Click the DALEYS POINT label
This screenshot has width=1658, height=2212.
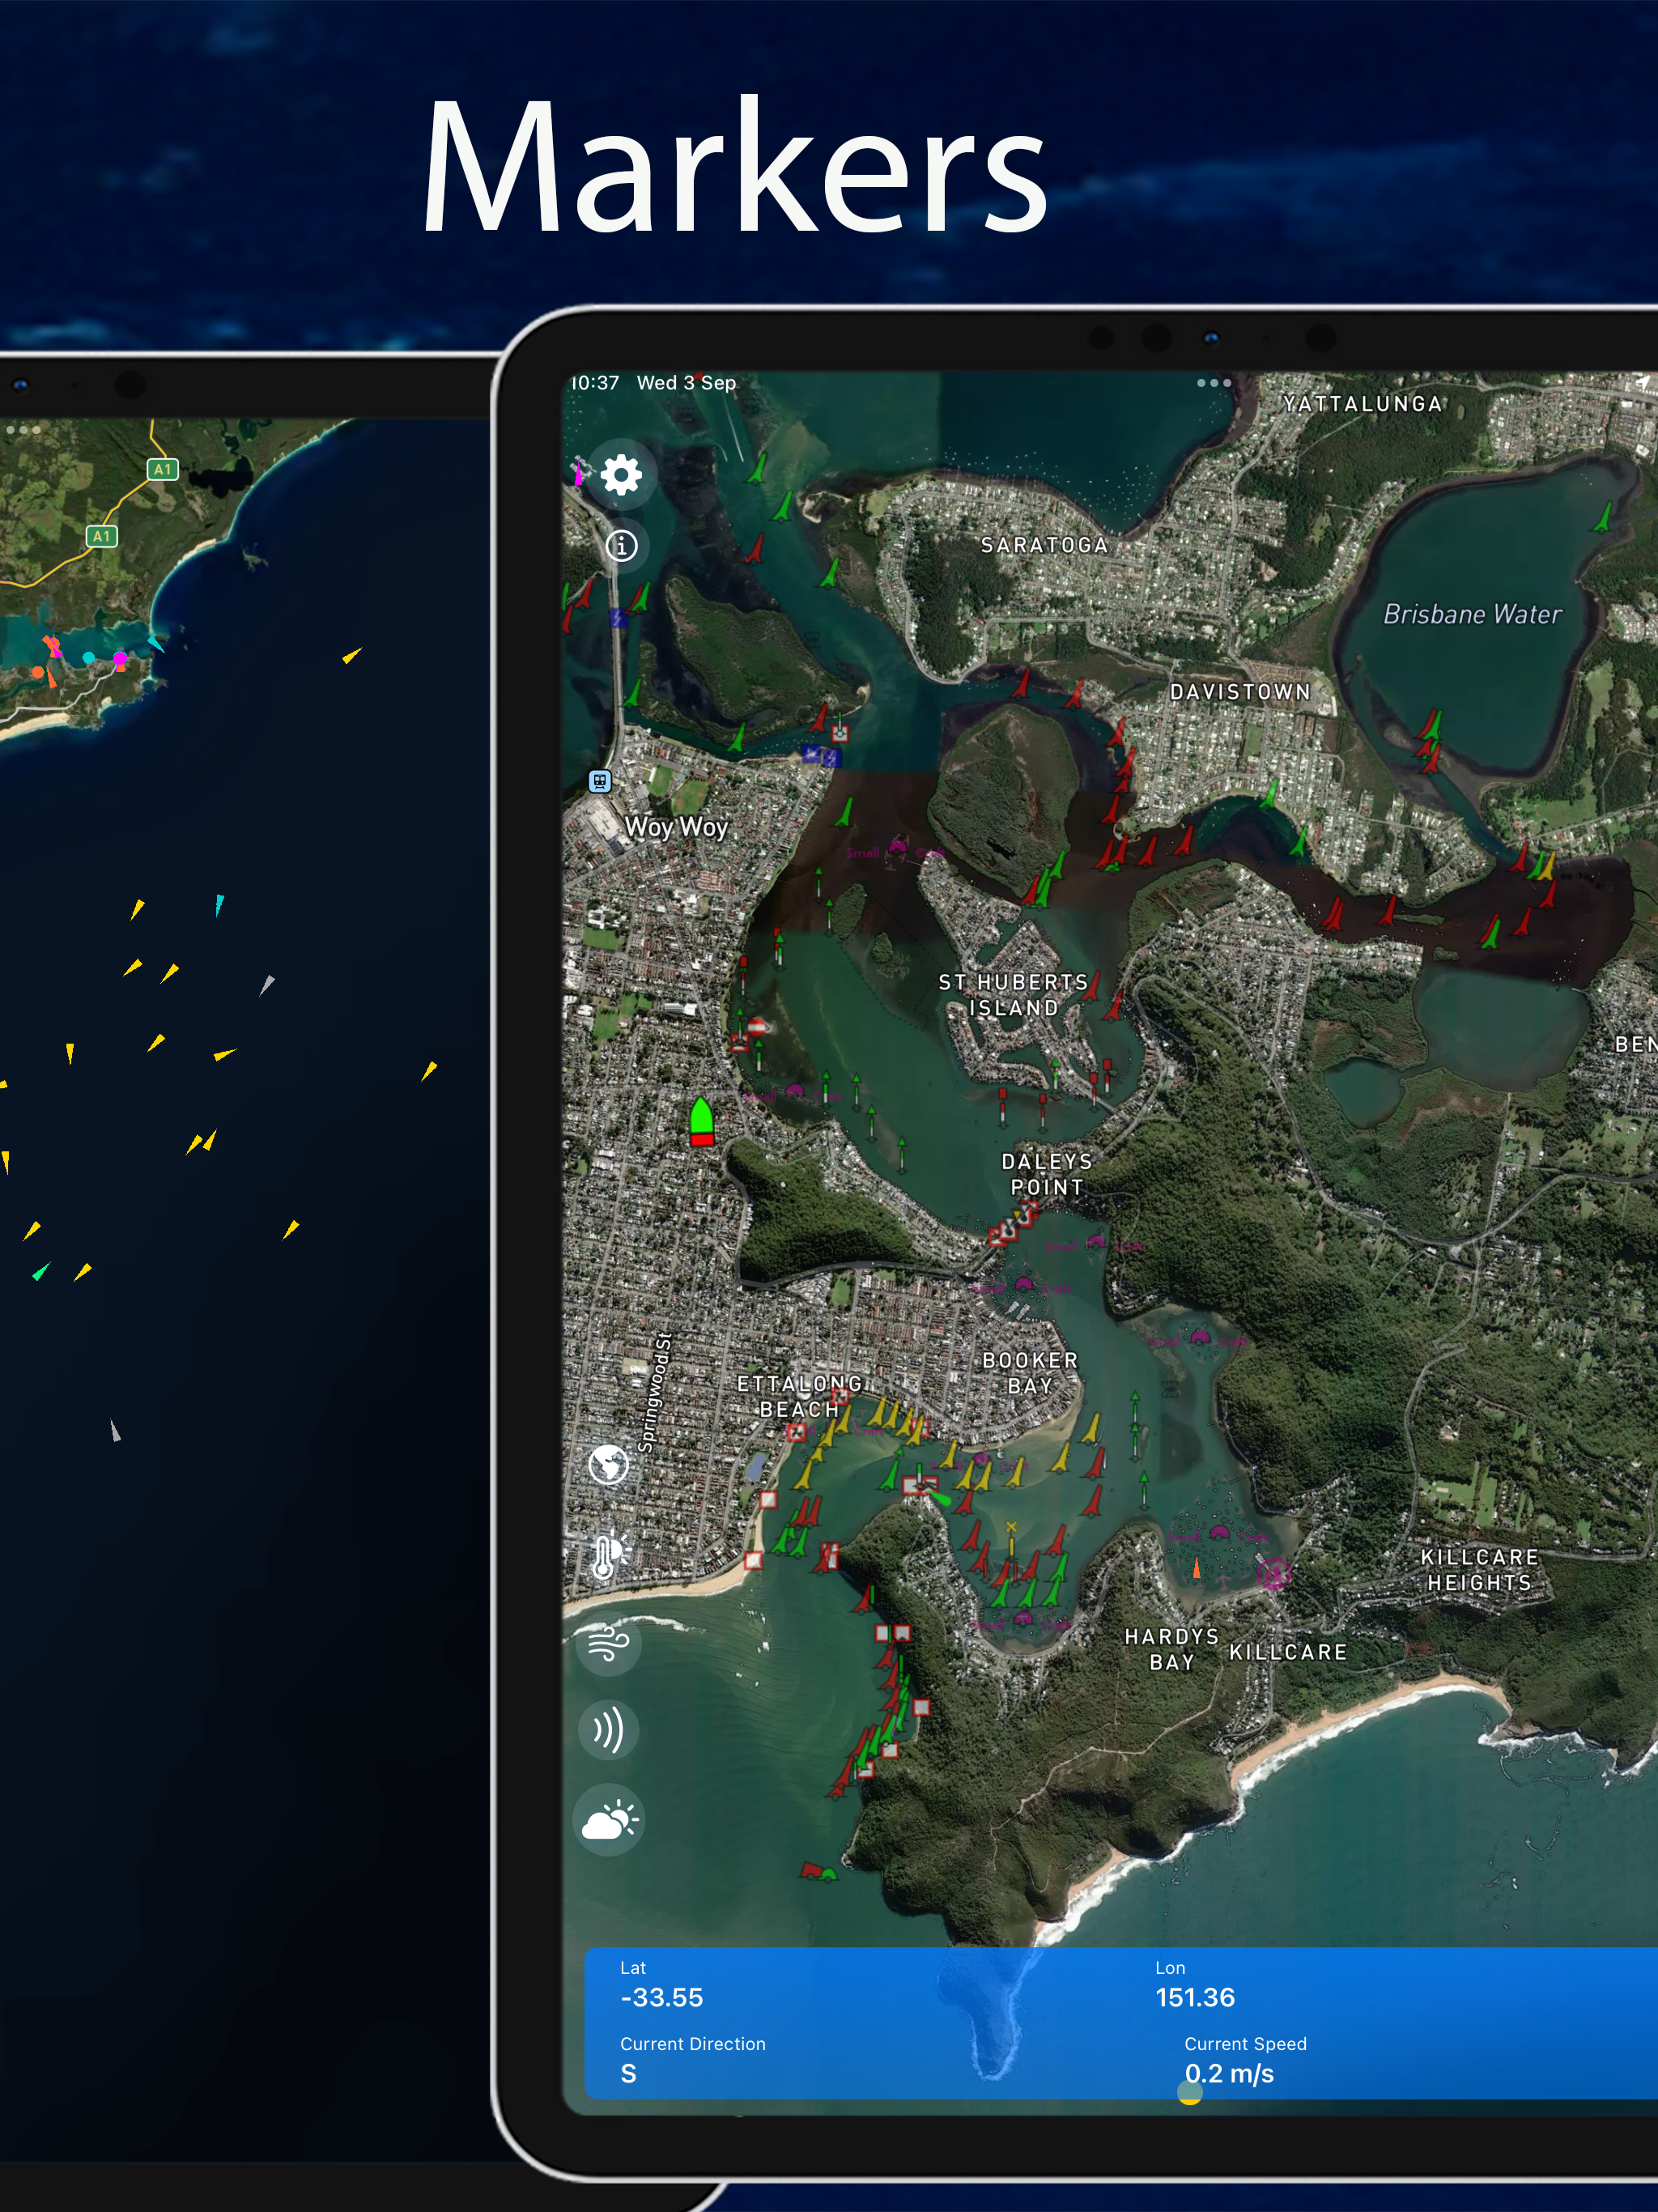1046,1174
